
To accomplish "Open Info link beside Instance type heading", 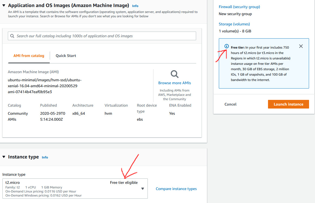I will (x=45, y=157).
